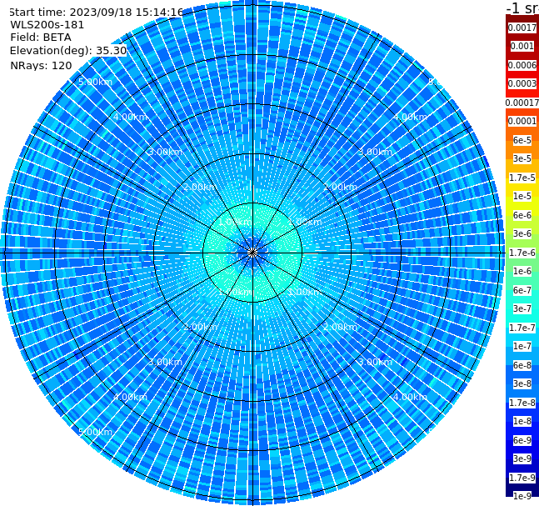Click the 3e-6 colorbar value

point(522,233)
